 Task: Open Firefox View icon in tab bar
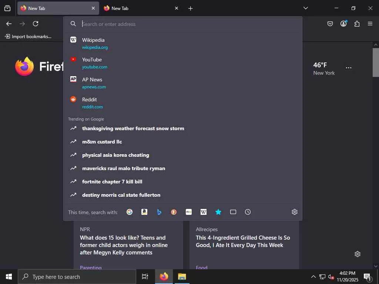tap(7, 8)
